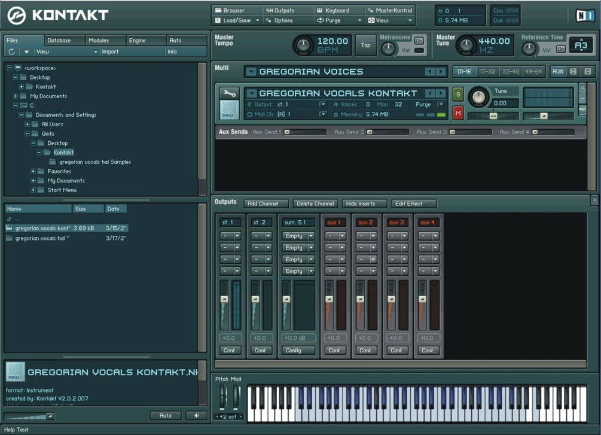Shift keyboard octave down with the left arrow
The height and width of the screenshot is (435, 601).
[217, 416]
